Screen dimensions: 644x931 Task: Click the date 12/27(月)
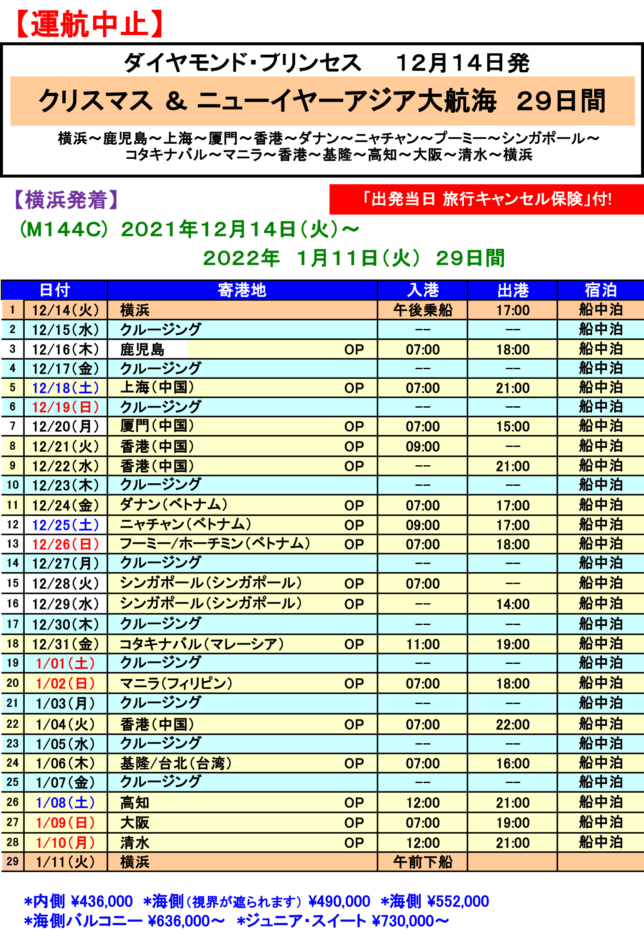tap(66, 563)
